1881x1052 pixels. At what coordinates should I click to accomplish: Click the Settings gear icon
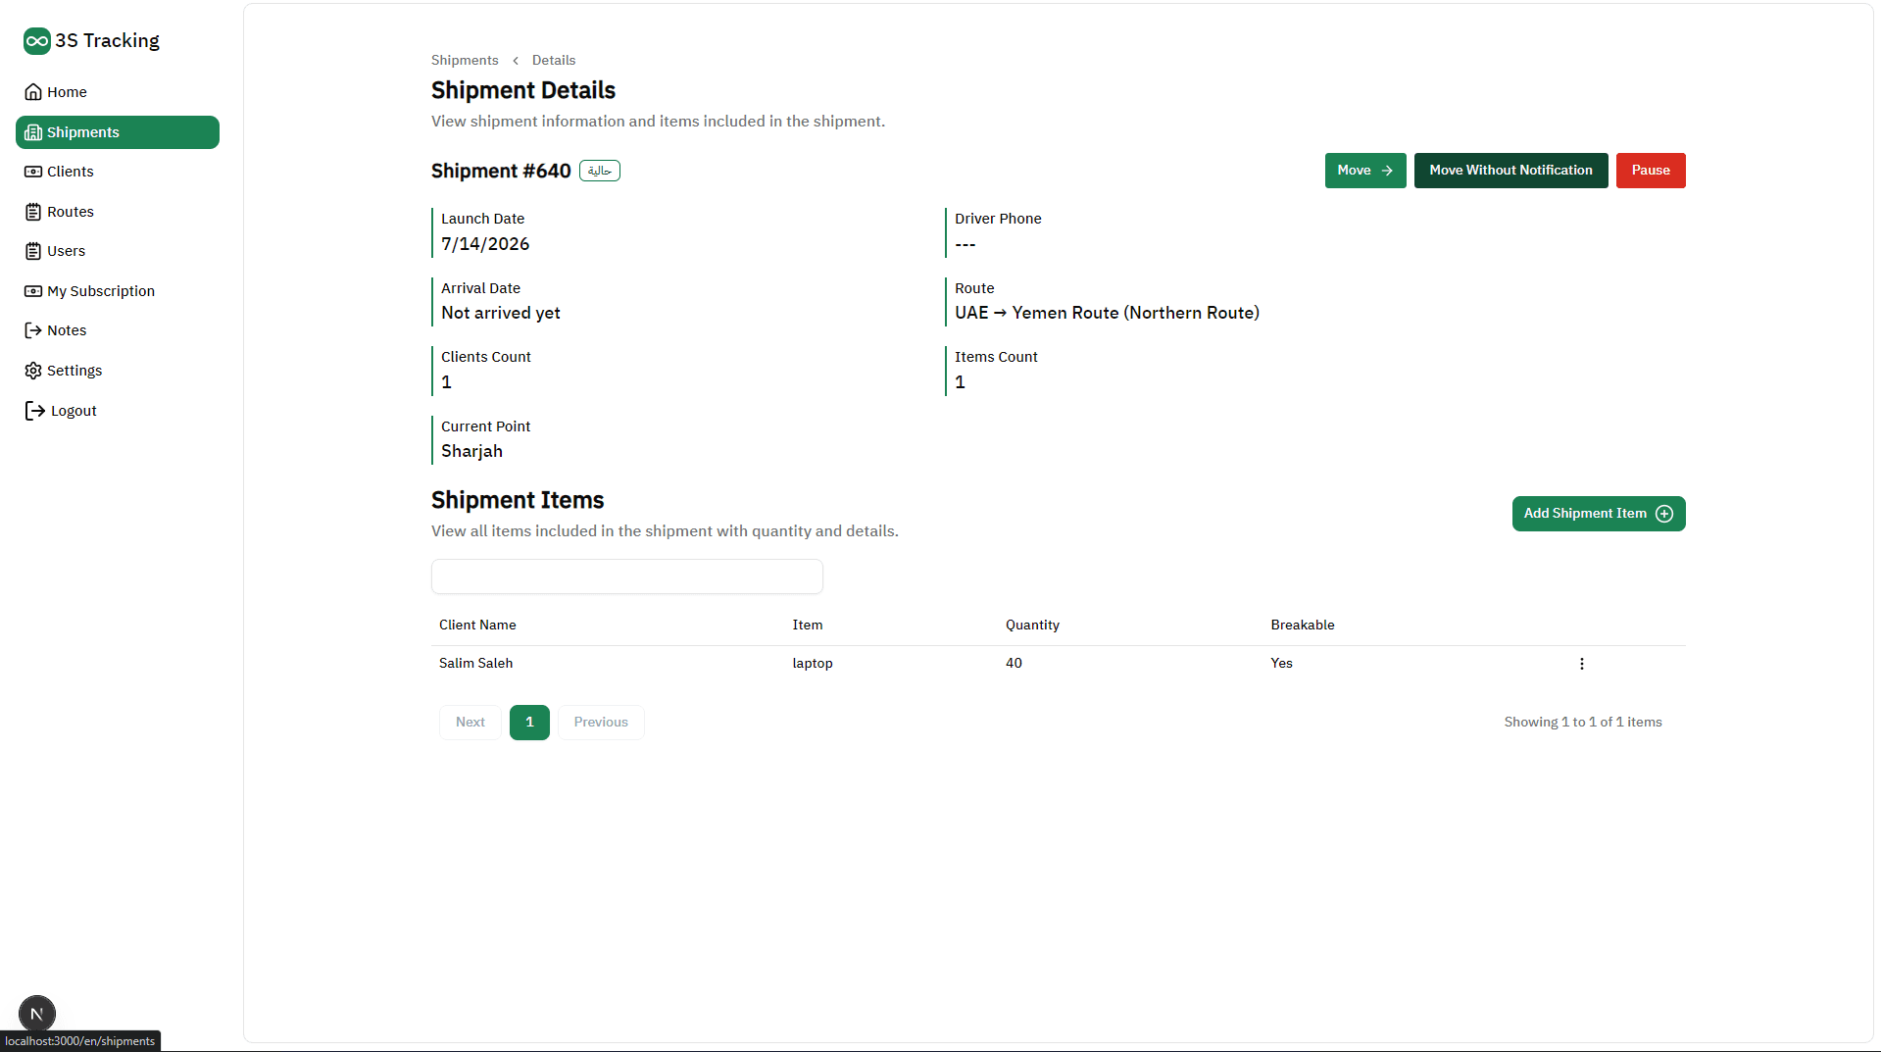tap(33, 371)
